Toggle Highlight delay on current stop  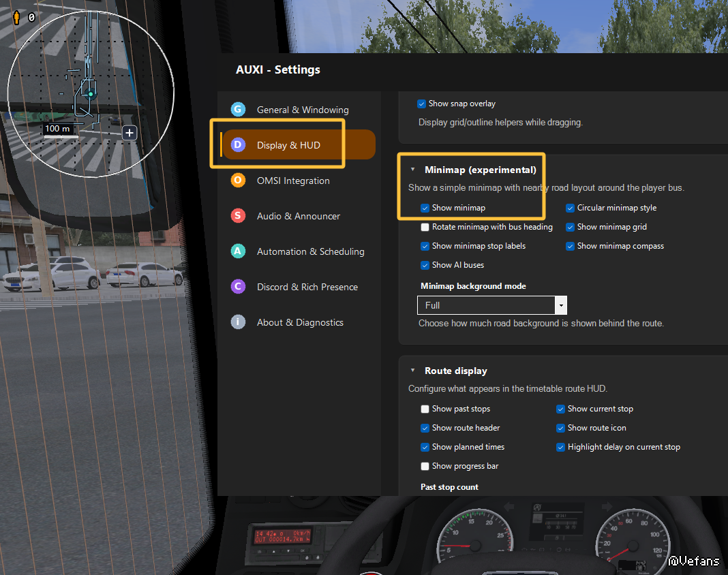coord(561,447)
